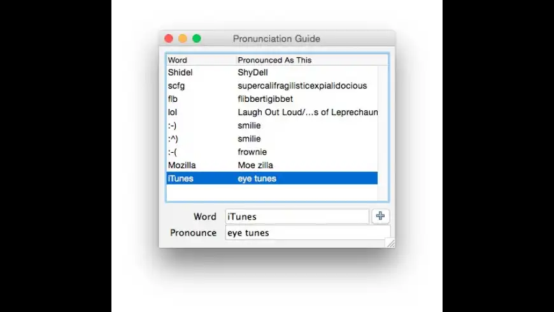Focus the Word input field
This screenshot has width=554, height=312.
click(x=297, y=216)
